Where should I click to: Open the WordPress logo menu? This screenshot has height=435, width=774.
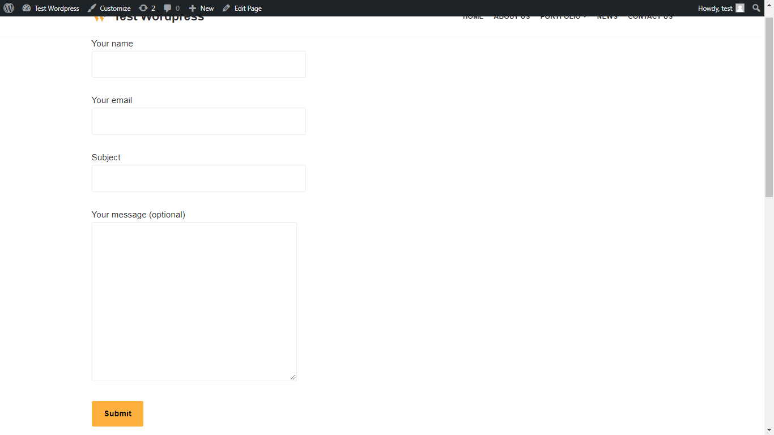click(8, 8)
